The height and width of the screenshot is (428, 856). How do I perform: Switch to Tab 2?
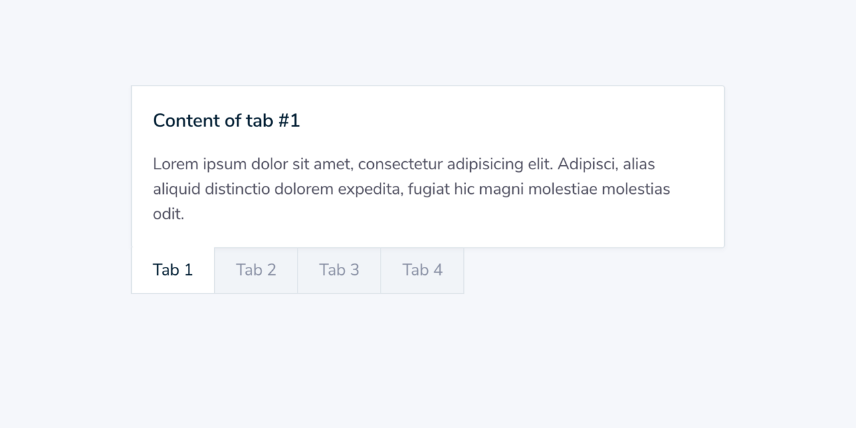tap(256, 270)
